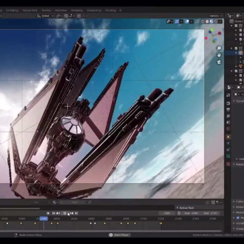Select solid viewport shading
This screenshot has height=244, width=244.
[207, 22]
